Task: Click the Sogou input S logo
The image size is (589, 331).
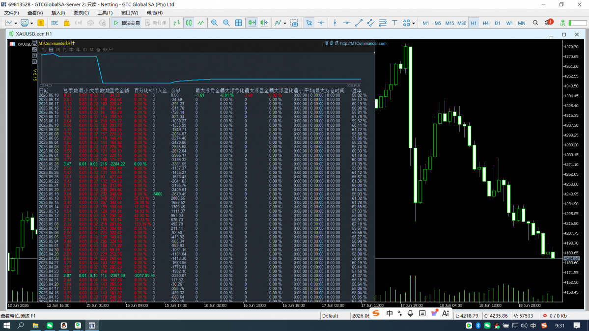Action: [x=376, y=313]
